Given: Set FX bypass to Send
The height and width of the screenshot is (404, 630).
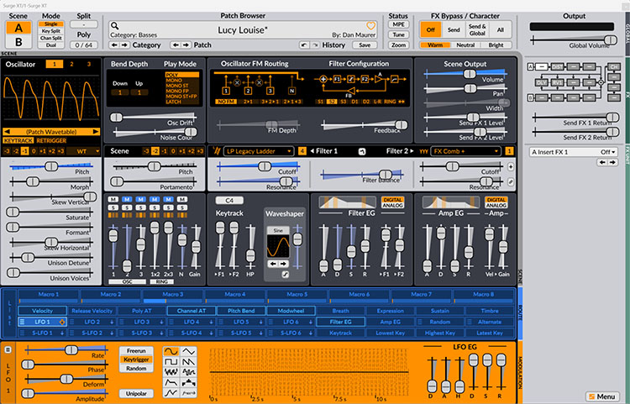Looking at the screenshot, I should 454,29.
